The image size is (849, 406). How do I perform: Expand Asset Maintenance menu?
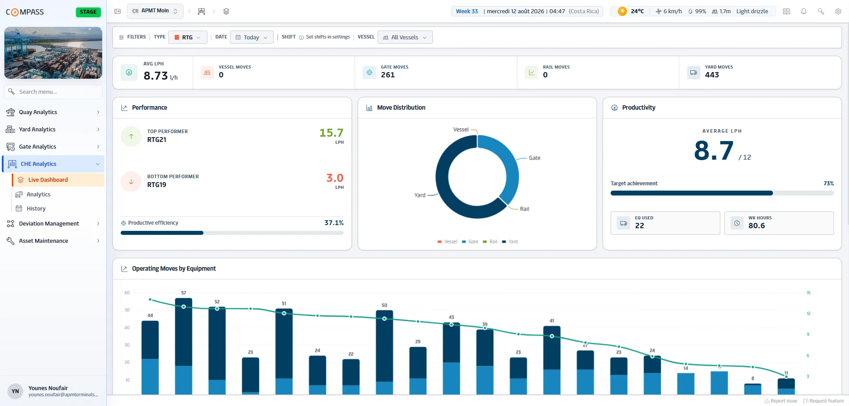(x=53, y=241)
